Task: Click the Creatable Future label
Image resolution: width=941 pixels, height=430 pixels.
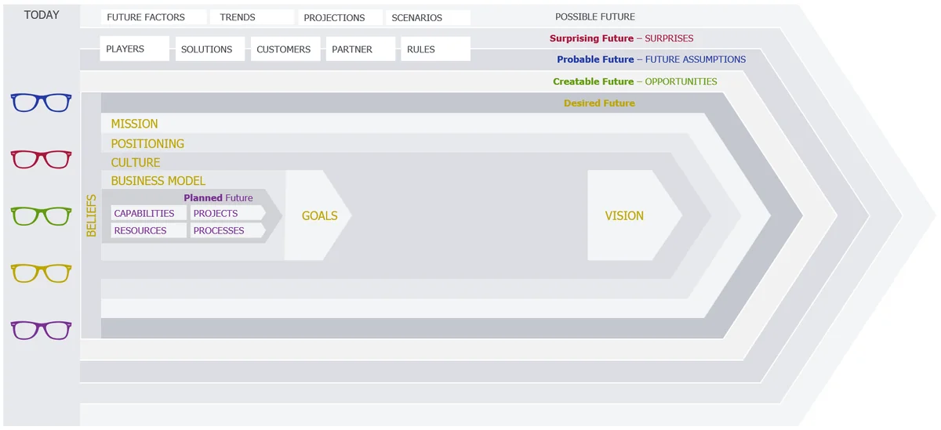Action: pos(593,81)
